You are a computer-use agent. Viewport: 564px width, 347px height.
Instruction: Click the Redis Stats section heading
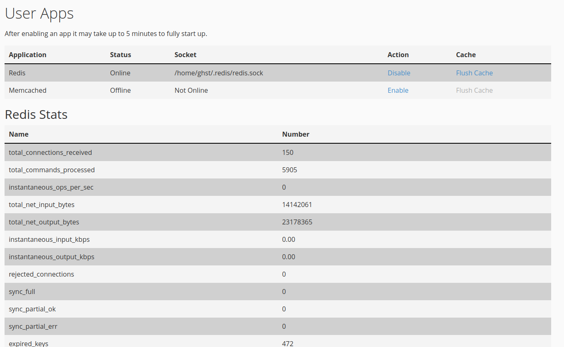tap(36, 114)
